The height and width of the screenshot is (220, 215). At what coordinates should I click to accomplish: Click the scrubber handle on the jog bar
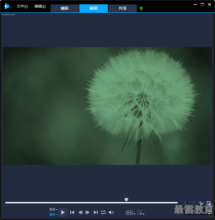[x=126, y=200]
